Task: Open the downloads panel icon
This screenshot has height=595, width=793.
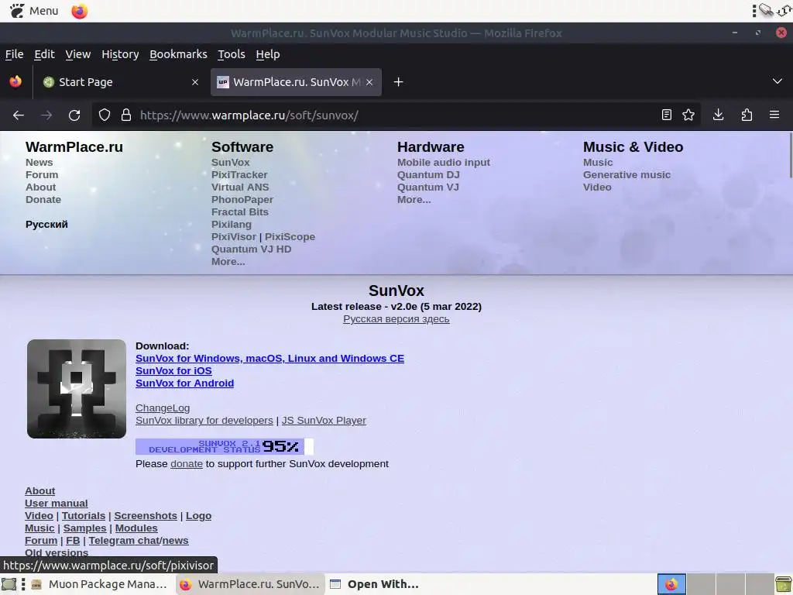Action: pyautogui.click(x=718, y=115)
